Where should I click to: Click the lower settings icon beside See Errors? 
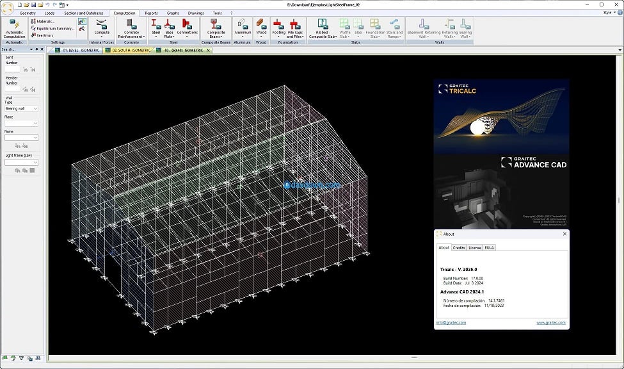point(82,29)
